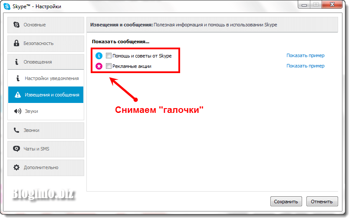The image size is (352, 221).
Task: Select Извещения и сообщения tab
Action: (46, 95)
